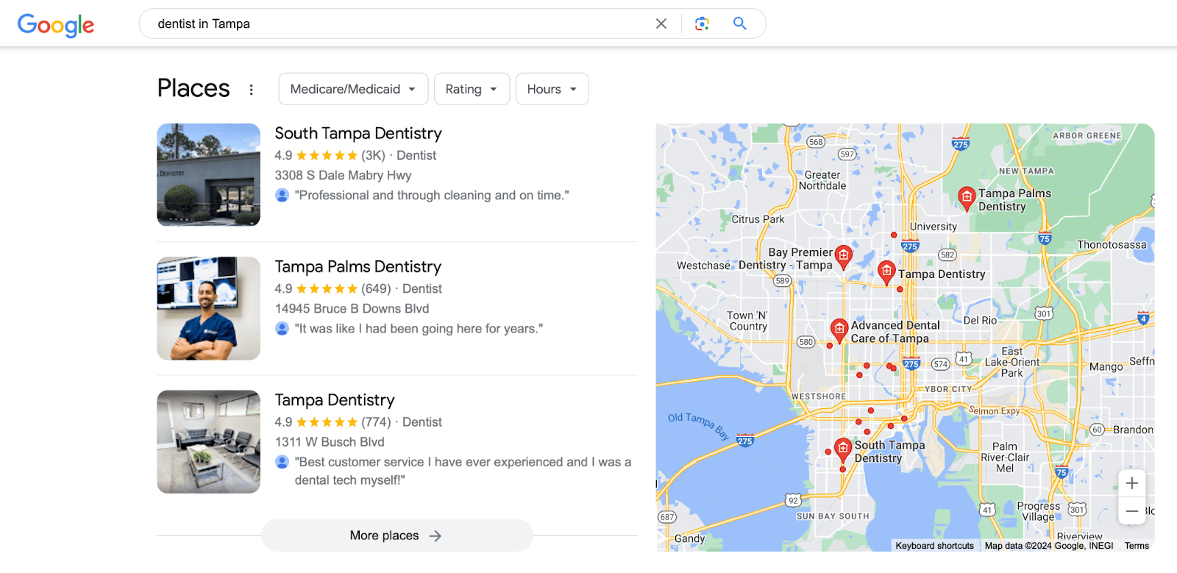Open South Tampa Dentistry listing title
Viewport: 1177px width, 573px height.
[x=358, y=133]
